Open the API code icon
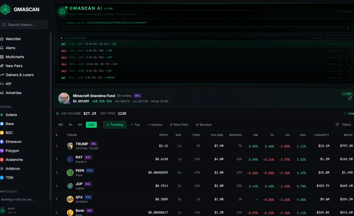This screenshot has height=216, width=354. 2,84
